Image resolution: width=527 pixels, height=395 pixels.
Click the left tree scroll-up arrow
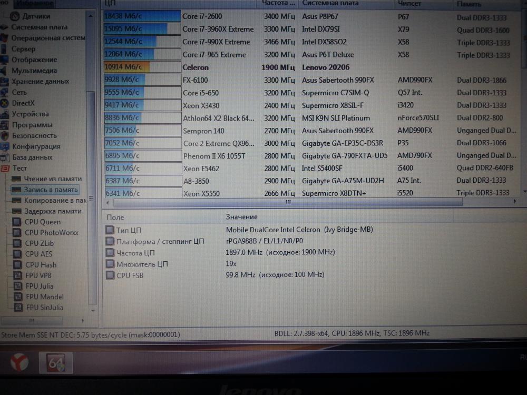coord(91,16)
